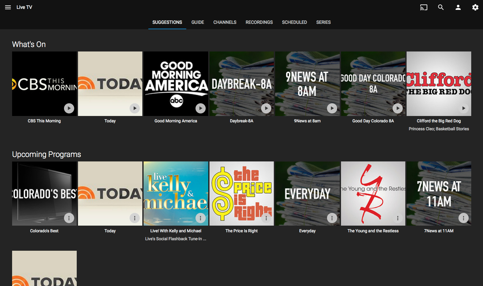Open The Young and the Restless title link
This screenshot has height=286, width=483.
pos(373,231)
